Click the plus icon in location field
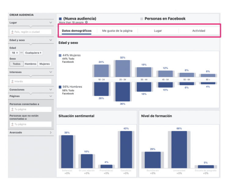The height and width of the screenshot is (189, 243). tap(13, 32)
